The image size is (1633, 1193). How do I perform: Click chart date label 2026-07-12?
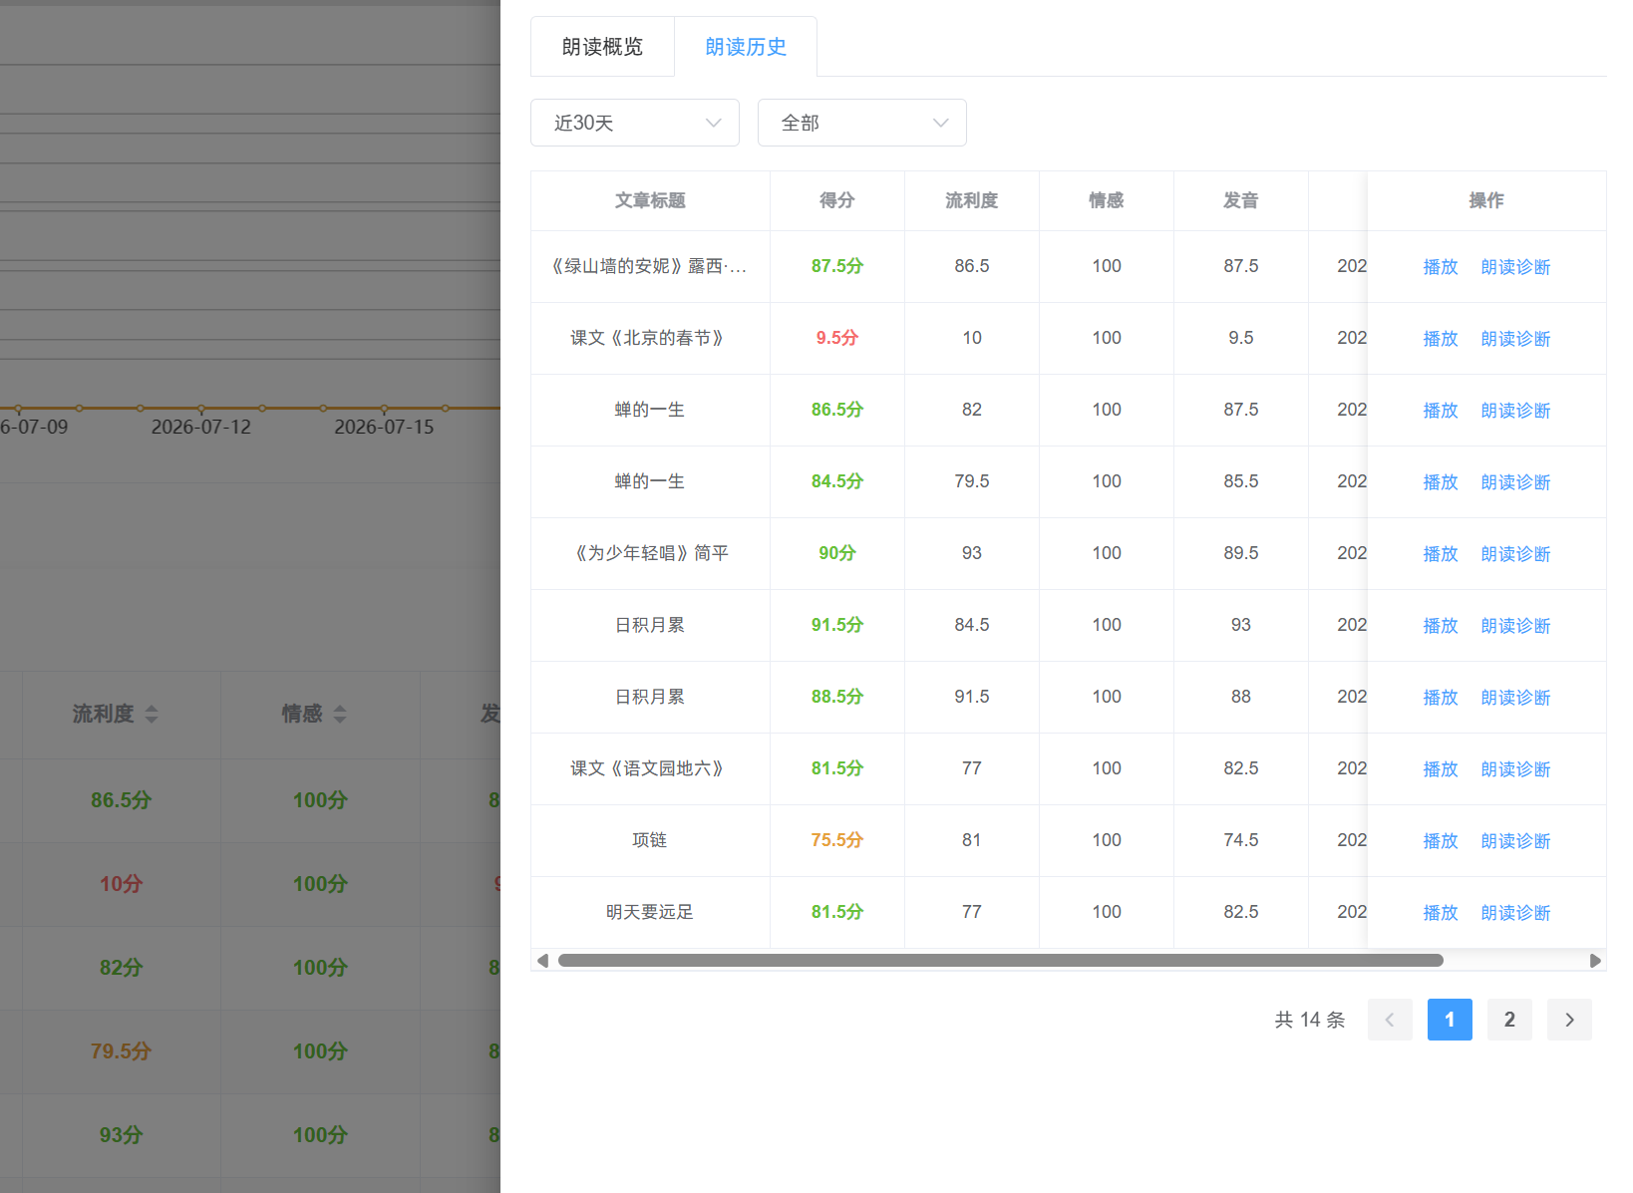click(x=201, y=427)
